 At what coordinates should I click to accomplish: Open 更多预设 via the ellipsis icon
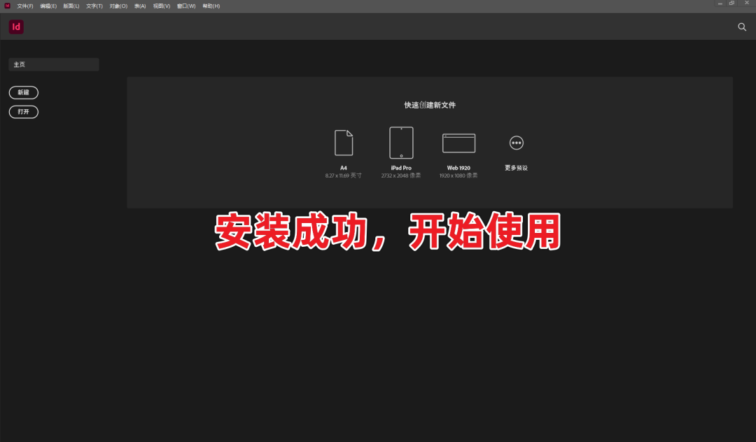click(x=516, y=142)
